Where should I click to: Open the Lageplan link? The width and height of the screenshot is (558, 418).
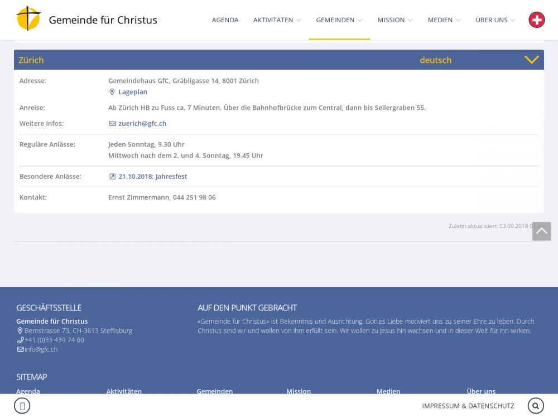pos(133,92)
